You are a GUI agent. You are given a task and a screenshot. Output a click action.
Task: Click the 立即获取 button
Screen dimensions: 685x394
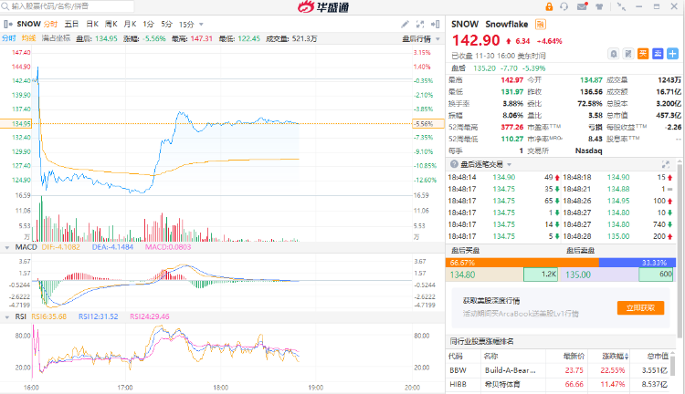[x=639, y=307]
